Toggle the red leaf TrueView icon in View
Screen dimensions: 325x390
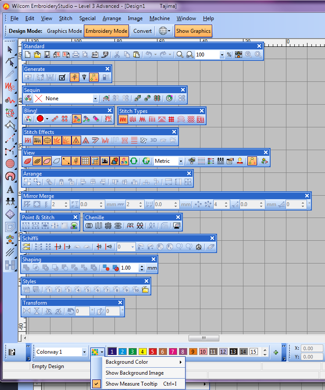click(x=28, y=161)
